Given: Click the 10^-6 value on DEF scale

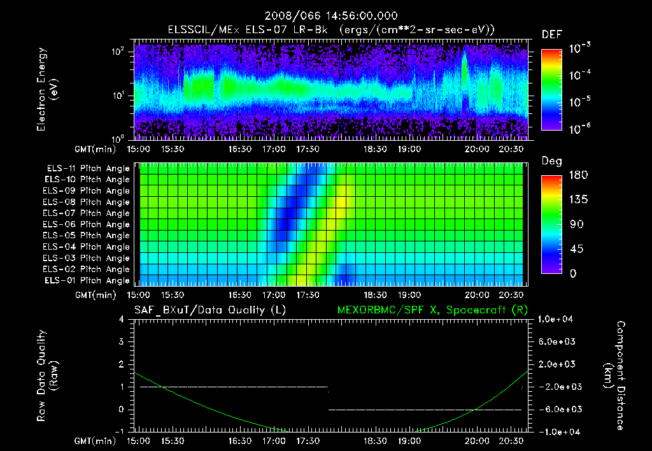Looking at the screenshot, I should click(x=579, y=129).
